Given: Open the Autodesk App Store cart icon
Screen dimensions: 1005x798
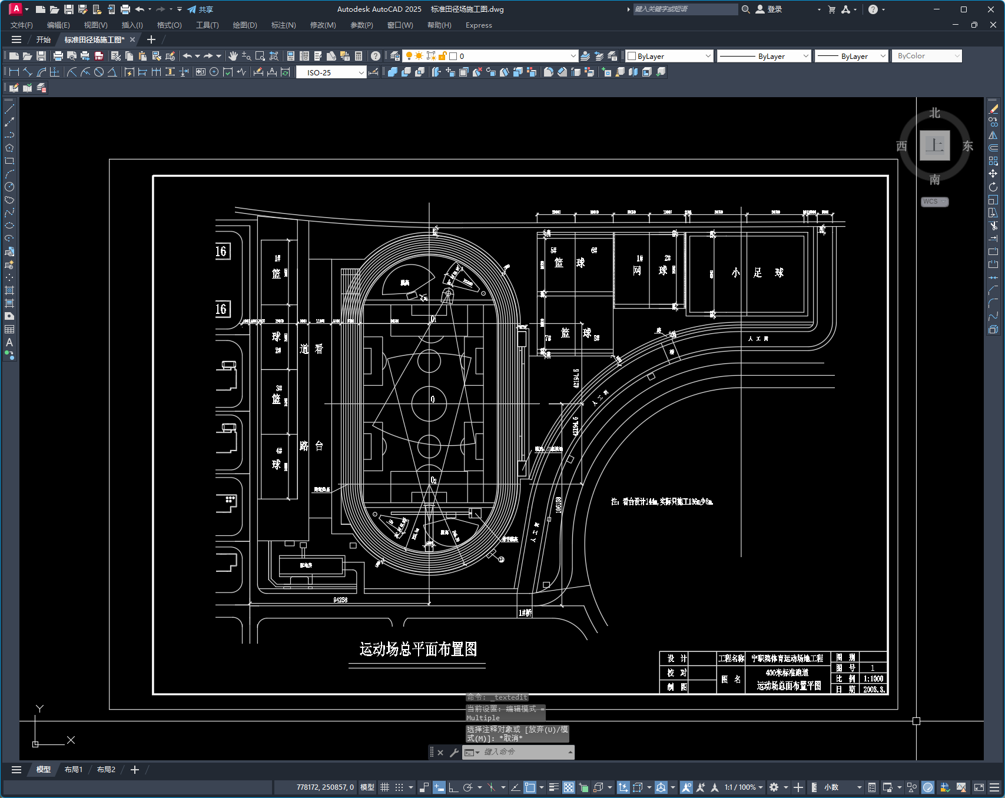Looking at the screenshot, I should tap(832, 9).
